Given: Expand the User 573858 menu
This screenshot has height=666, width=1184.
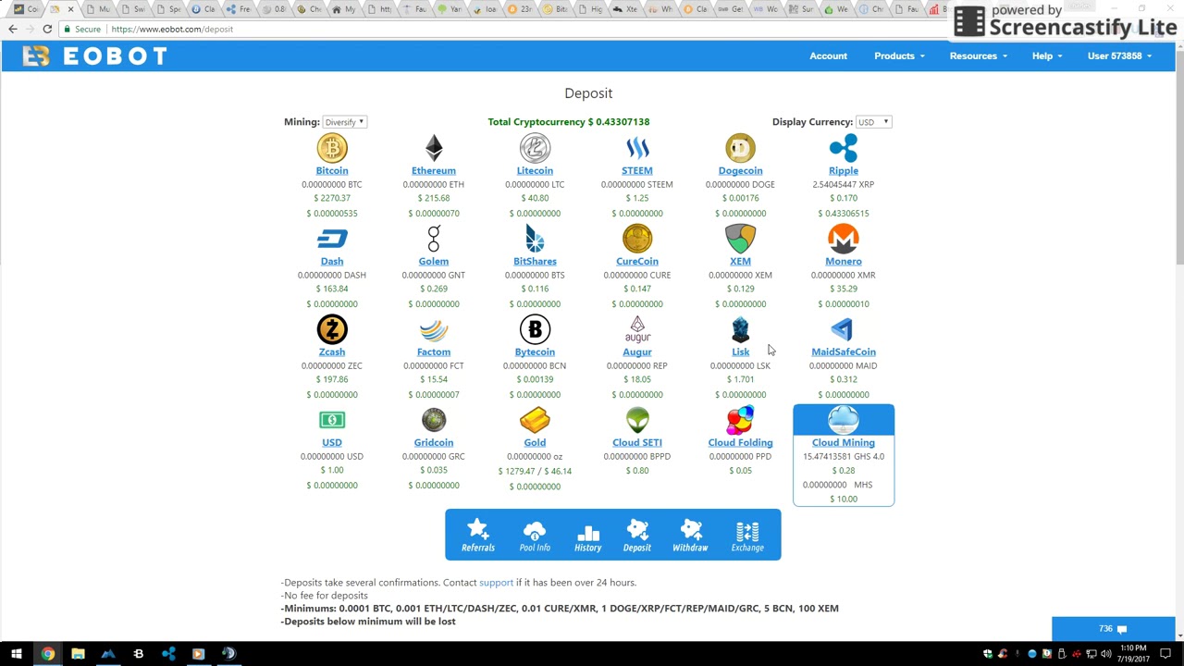Looking at the screenshot, I should [1119, 55].
